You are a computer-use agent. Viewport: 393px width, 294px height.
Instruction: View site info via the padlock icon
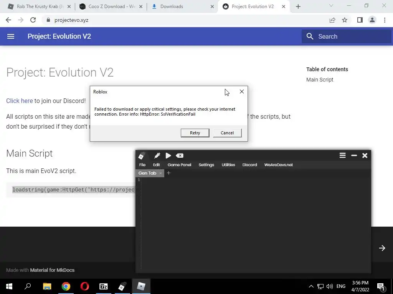[48, 20]
